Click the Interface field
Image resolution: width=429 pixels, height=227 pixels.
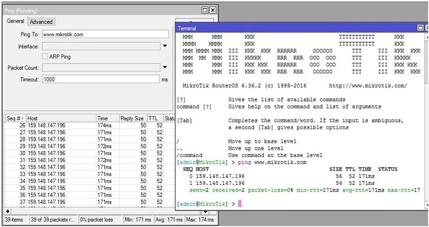(x=101, y=46)
